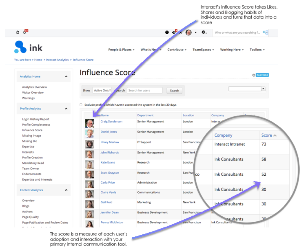Click the alert exclamation icon
The width and height of the screenshot is (302, 250).
[x=167, y=32]
